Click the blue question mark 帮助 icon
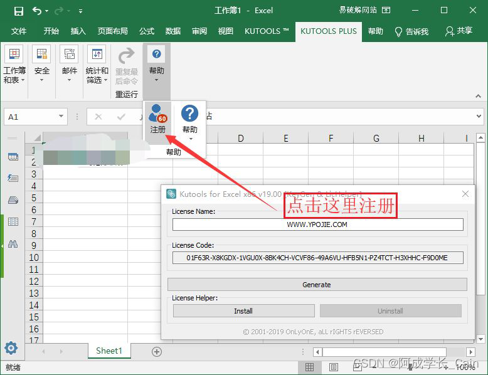This screenshot has height=375, width=488. (x=190, y=114)
